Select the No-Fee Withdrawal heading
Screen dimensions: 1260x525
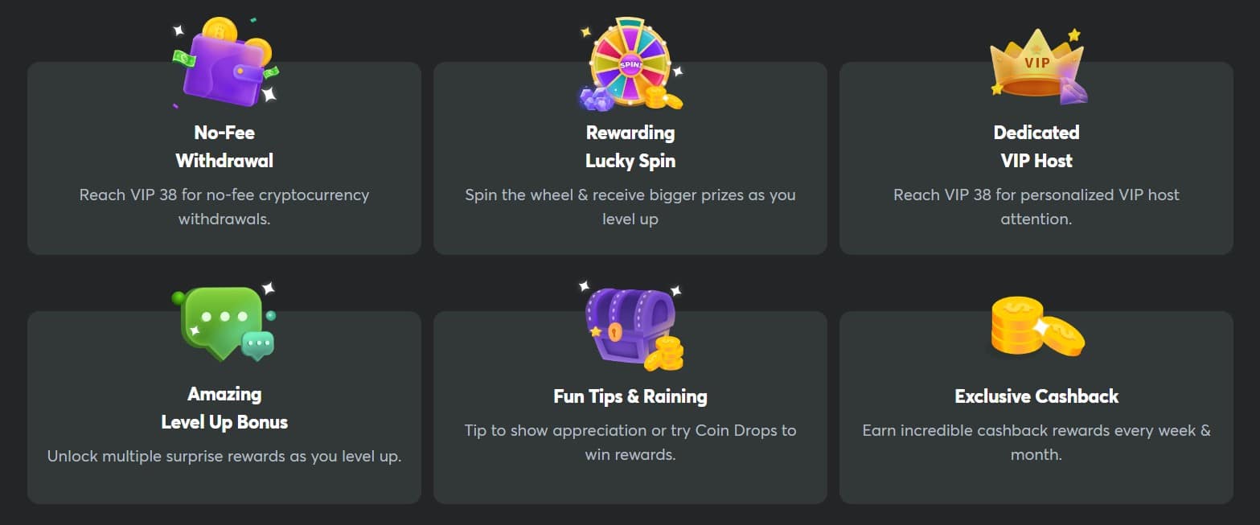224,146
